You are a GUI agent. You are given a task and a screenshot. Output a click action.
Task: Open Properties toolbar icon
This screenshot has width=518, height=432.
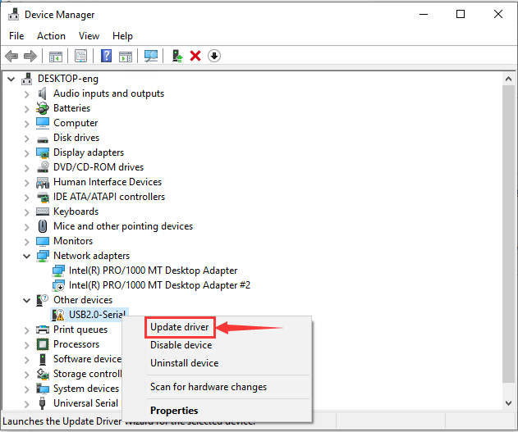point(81,56)
